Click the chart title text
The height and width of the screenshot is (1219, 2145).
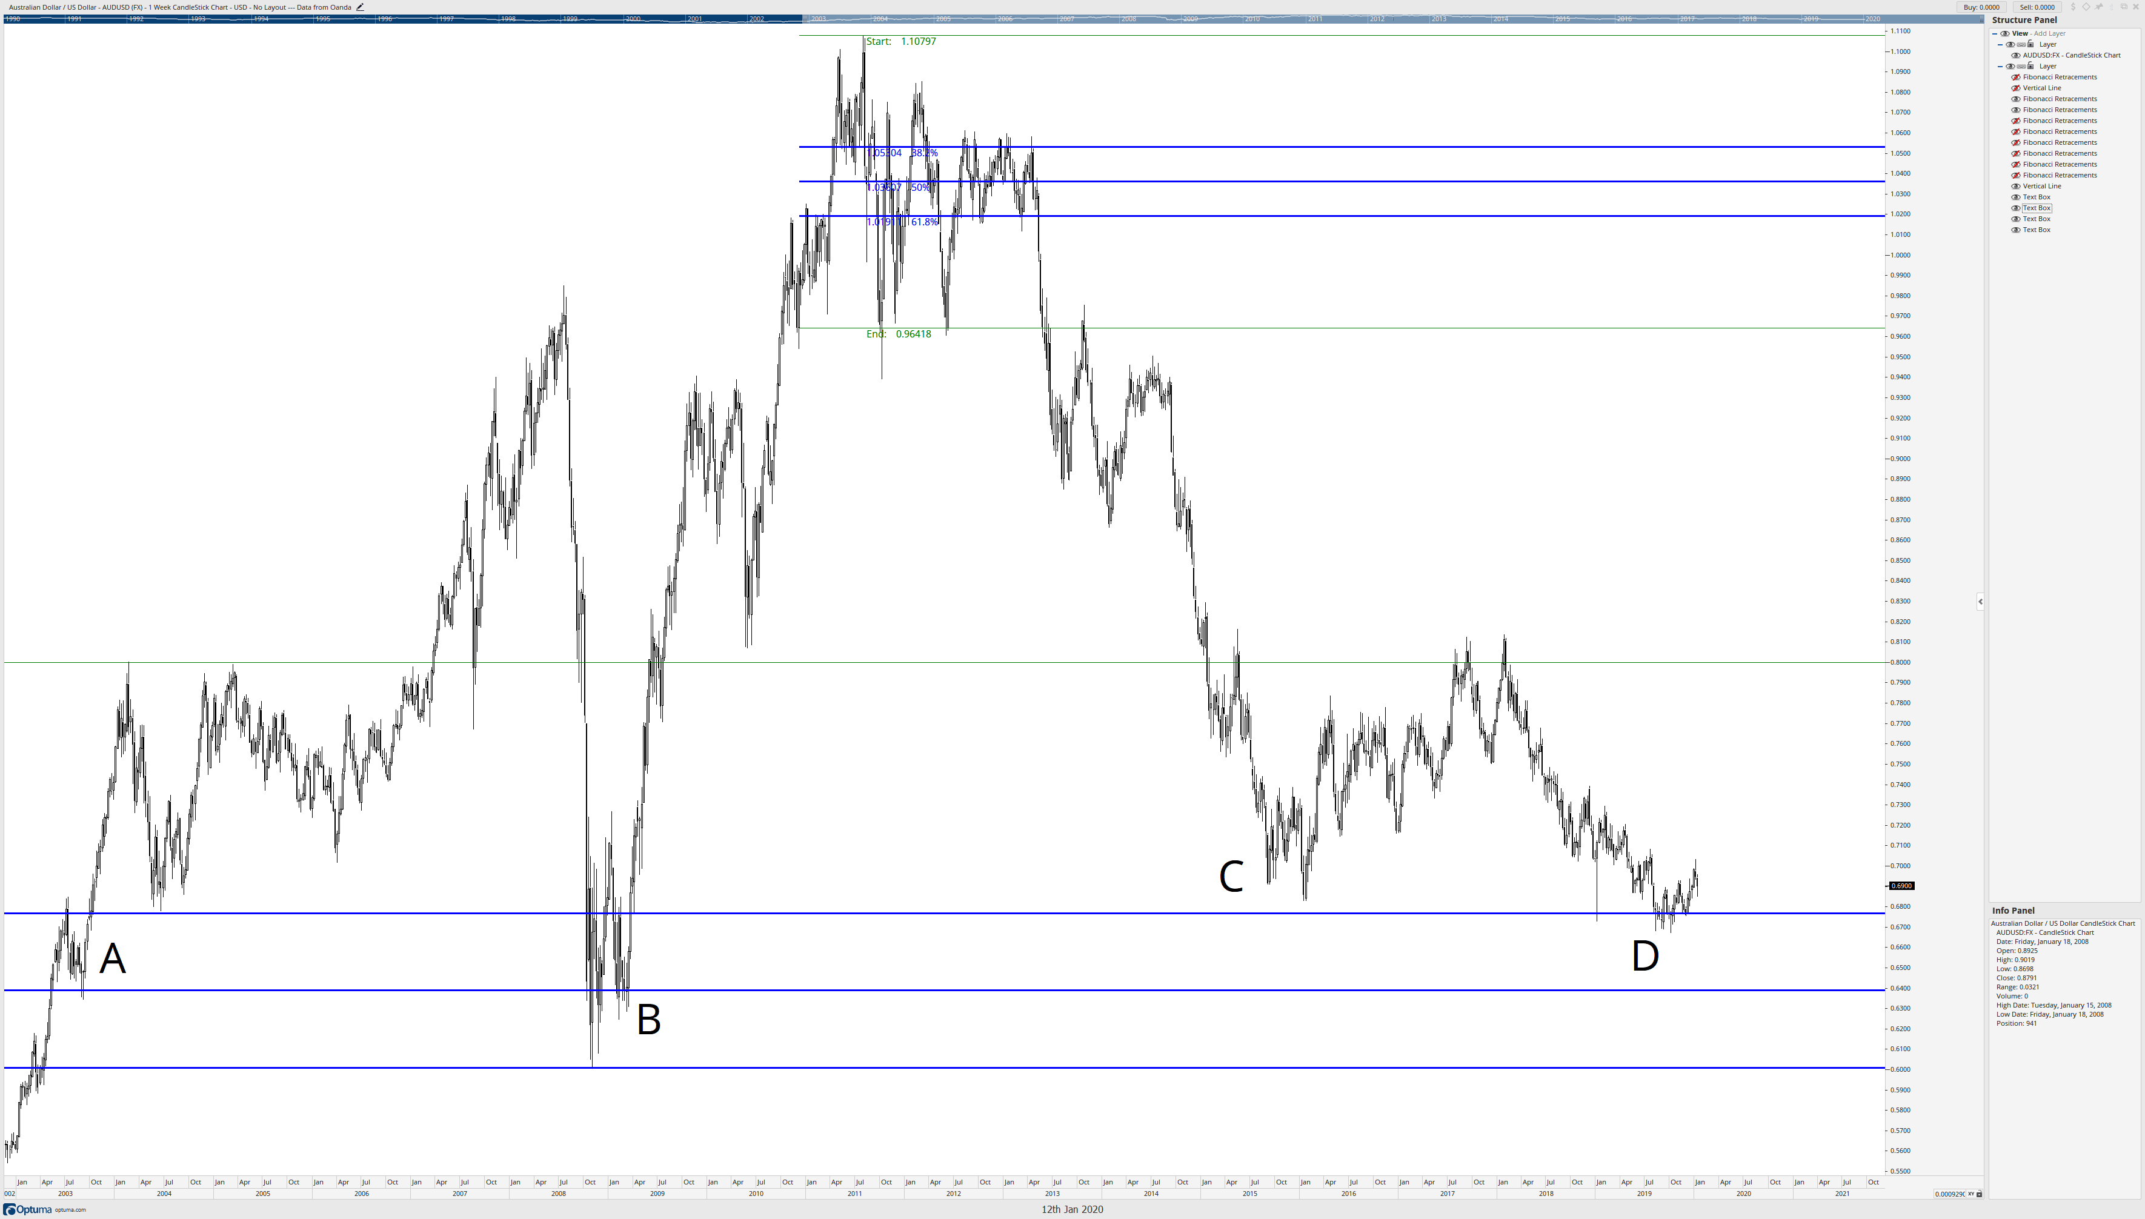pyautogui.click(x=180, y=7)
